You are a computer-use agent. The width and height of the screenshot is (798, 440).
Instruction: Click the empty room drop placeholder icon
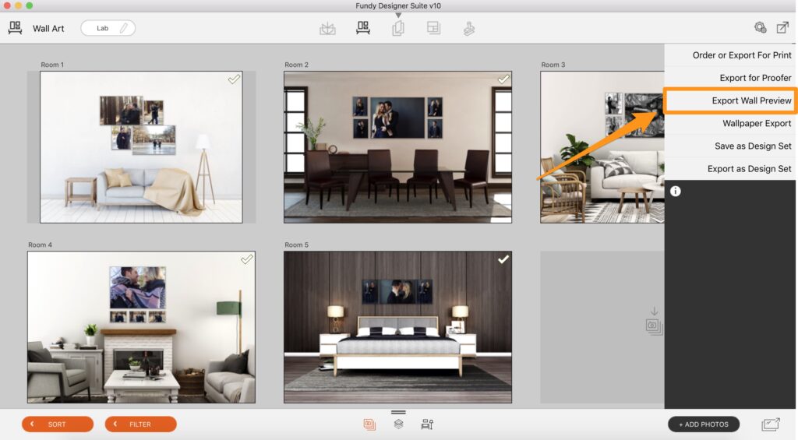point(654,322)
